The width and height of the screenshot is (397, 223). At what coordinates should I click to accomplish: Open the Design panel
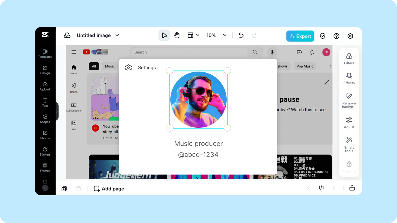45,70
